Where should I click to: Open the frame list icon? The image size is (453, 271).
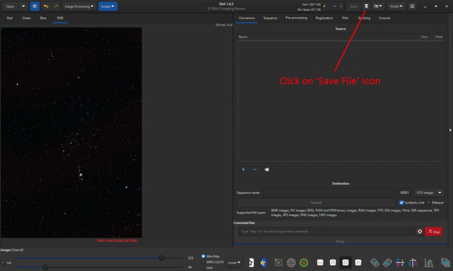tap(445, 262)
